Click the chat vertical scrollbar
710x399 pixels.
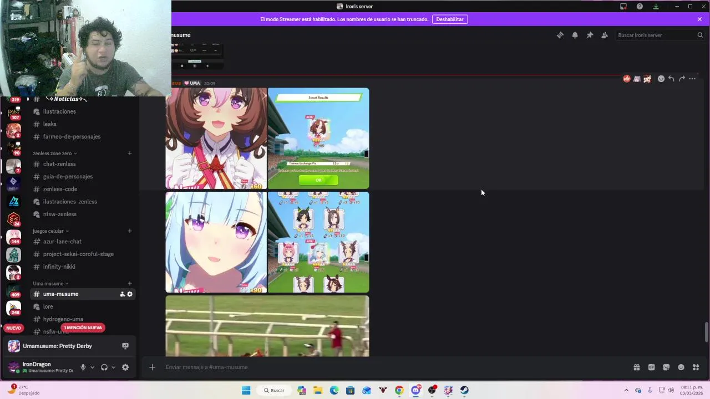(x=706, y=332)
